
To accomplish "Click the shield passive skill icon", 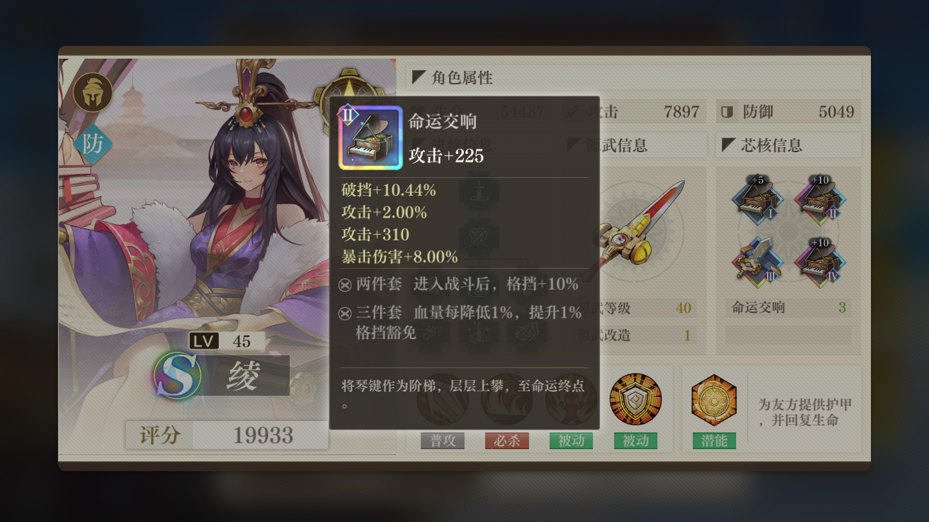I will point(635,399).
